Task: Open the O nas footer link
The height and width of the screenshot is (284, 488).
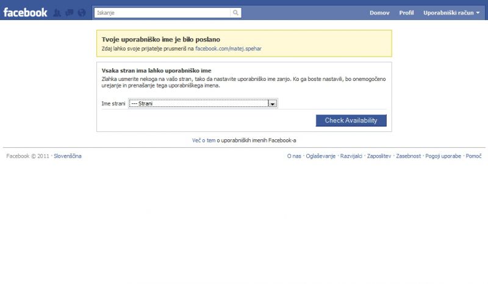Action: coord(294,156)
